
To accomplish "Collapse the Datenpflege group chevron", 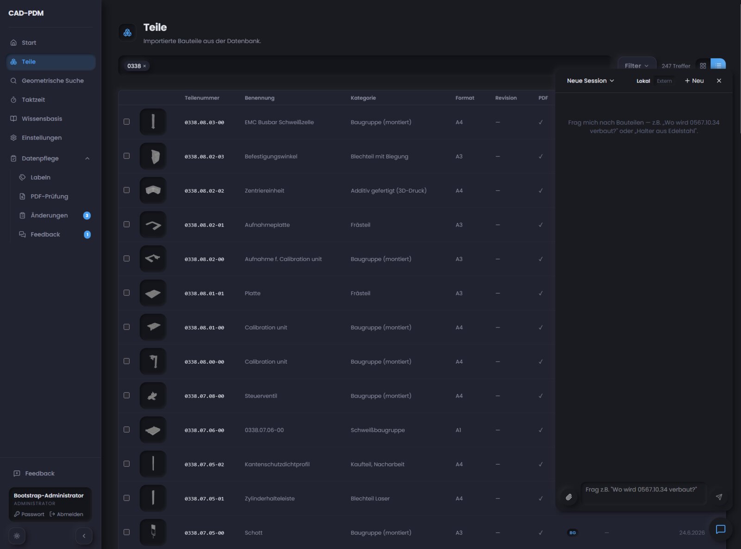I will 87,158.
